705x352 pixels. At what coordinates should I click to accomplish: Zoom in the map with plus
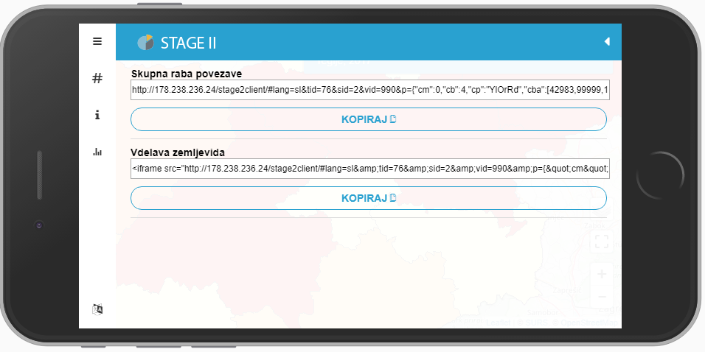pyautogui.click(x=602, y=274)
